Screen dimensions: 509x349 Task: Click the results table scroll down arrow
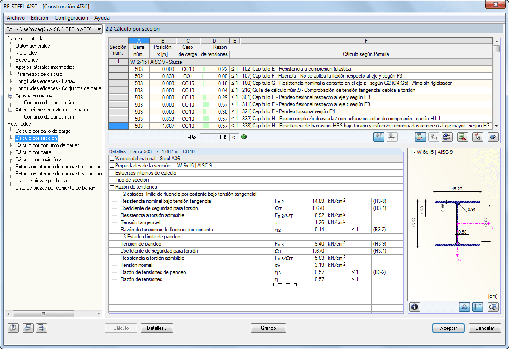[496, 126]
